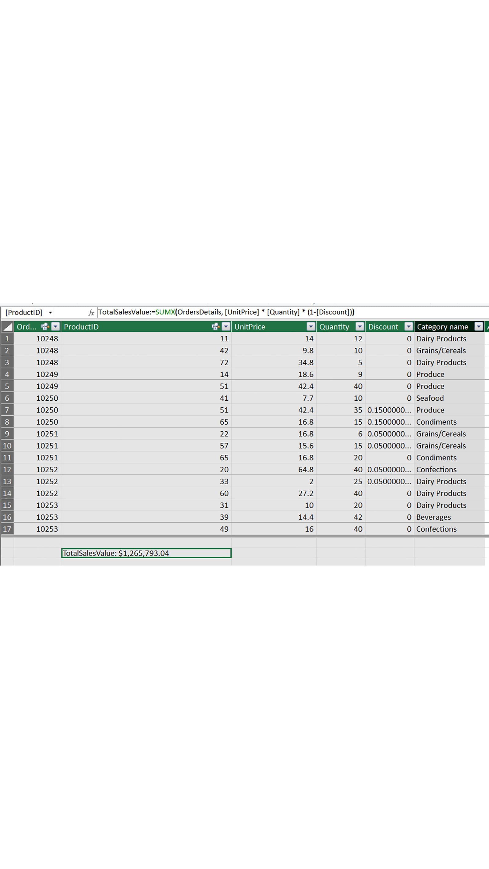The height and width of the screenshot is (869, 489).
Task: Click the relationship icon in OrderID header
Action: 45,327
